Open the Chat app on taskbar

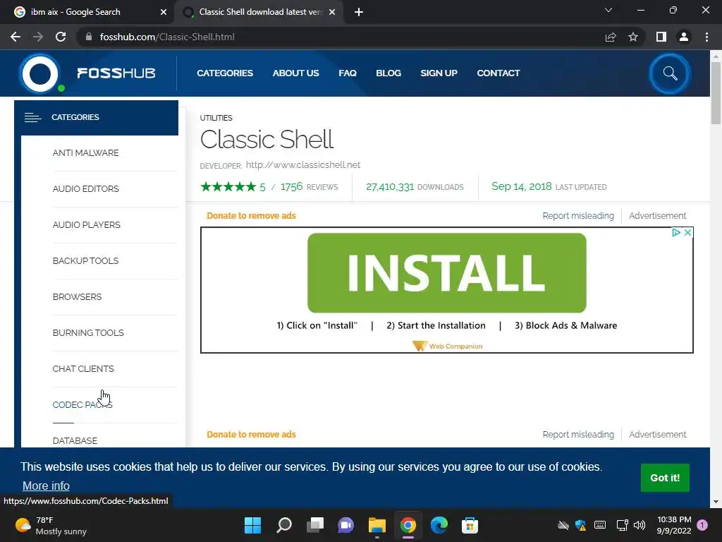point(345,525)
